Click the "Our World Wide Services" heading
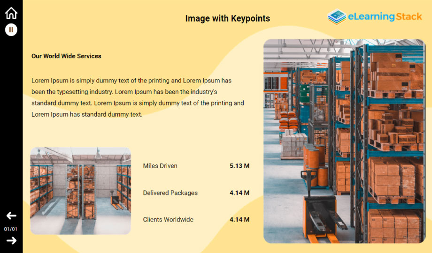This screenshot has height=253, width=432. coord(66,56)
